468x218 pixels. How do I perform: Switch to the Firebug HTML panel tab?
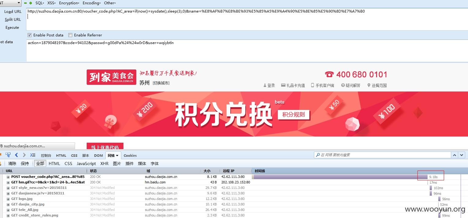pos(61,156)
